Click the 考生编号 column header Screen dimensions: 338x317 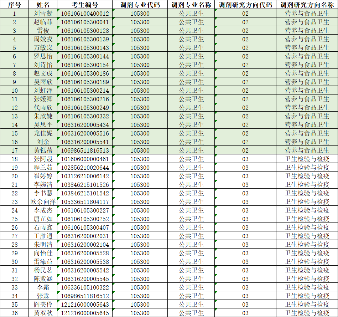85,5
